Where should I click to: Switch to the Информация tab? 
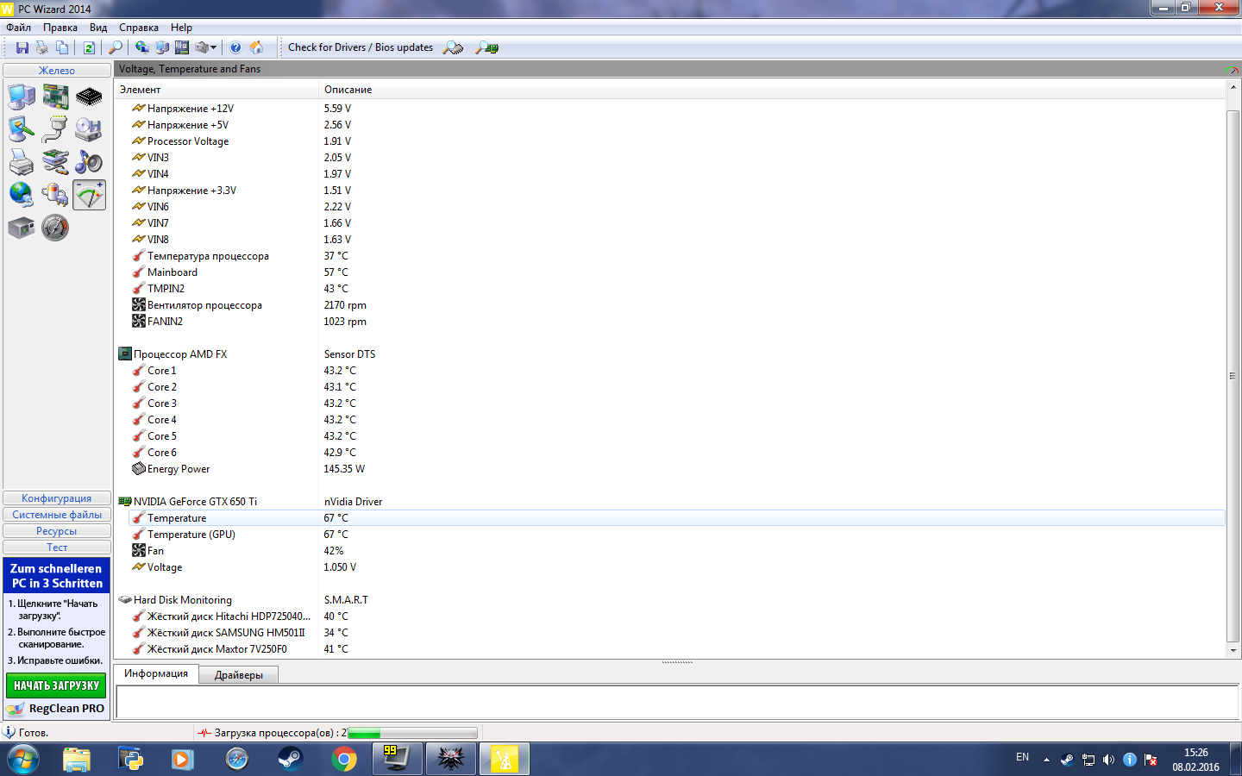(156, 673)
